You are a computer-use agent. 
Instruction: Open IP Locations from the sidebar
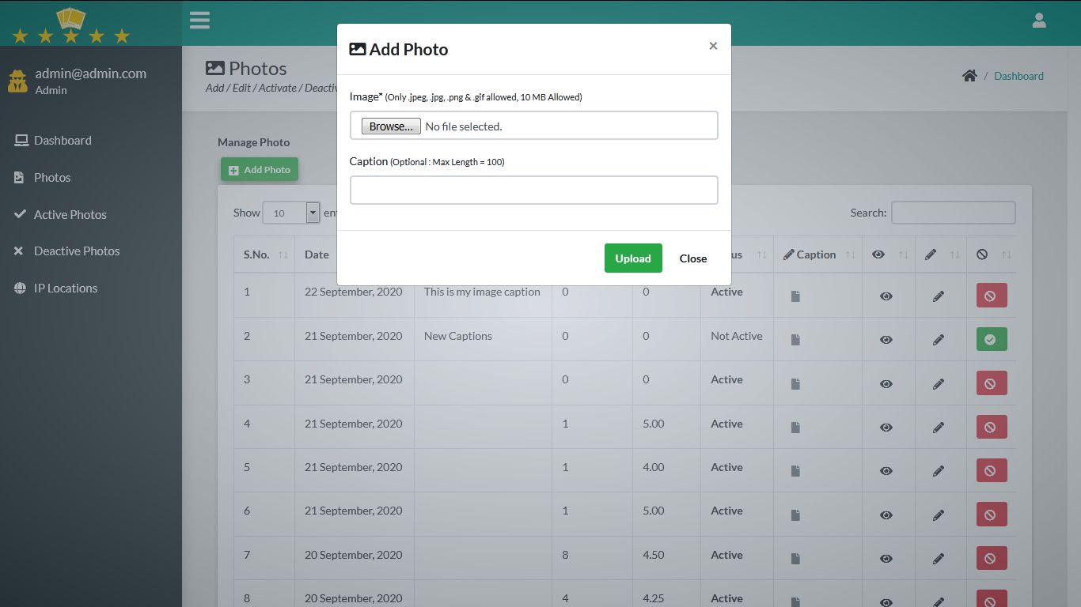point(65,288)
